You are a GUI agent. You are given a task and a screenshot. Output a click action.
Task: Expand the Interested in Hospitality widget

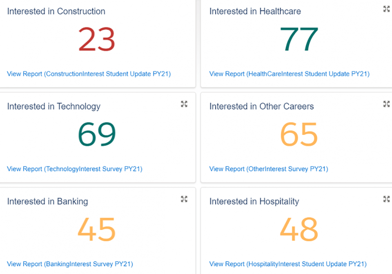(x=386, y=199)
